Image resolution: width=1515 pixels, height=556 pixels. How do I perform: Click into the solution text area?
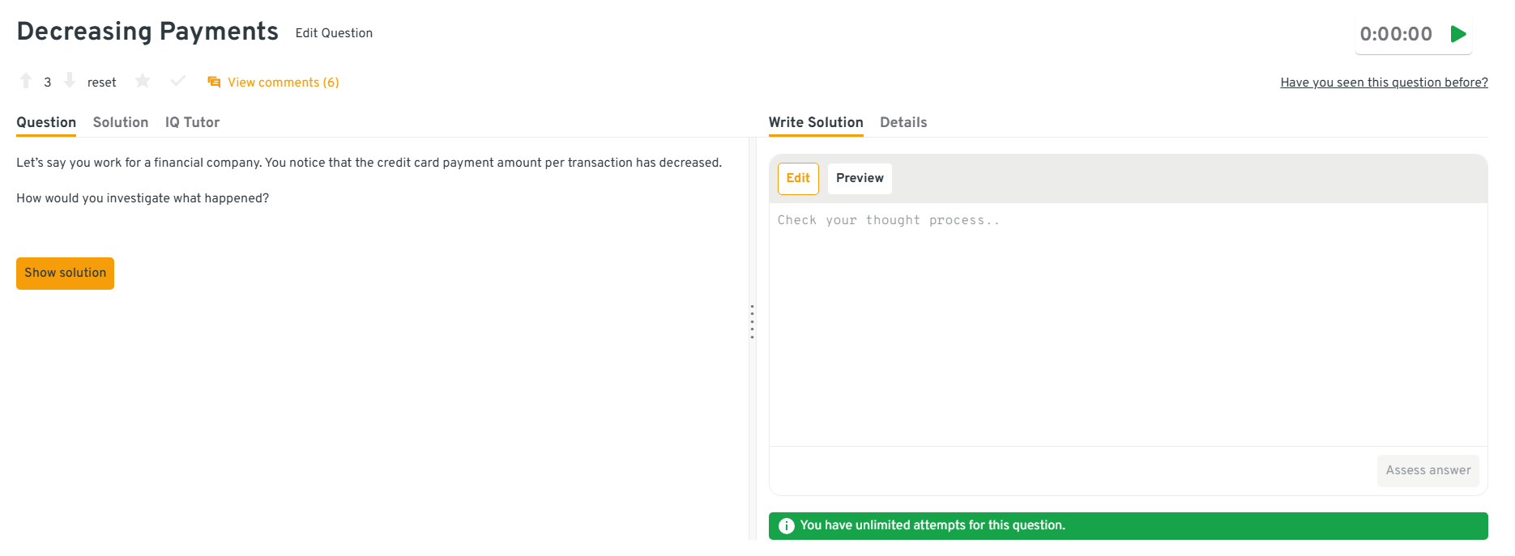point(1128,324)
